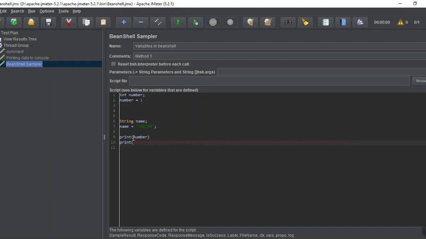Collapse all tree nodes (minus icon)

click(x=141, y=22)
